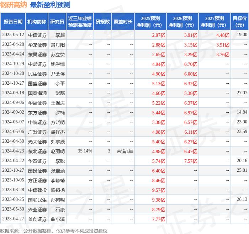The height and width of the screenshot is (234, 249).
Task: Click the 目标价 column header
Action: click(x=240, y=22)
